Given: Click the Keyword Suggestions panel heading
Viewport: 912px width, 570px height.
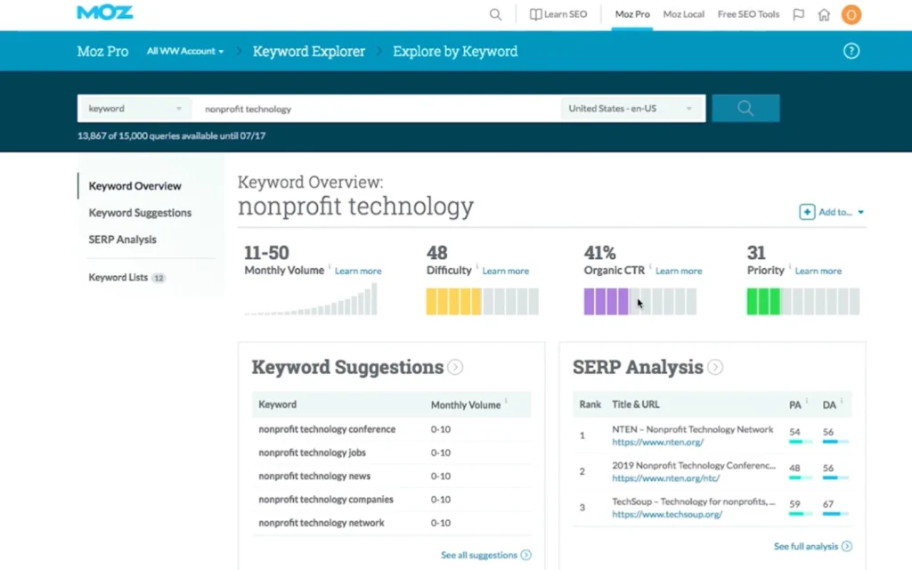Looking at the screenshot, I should point(347,367).
